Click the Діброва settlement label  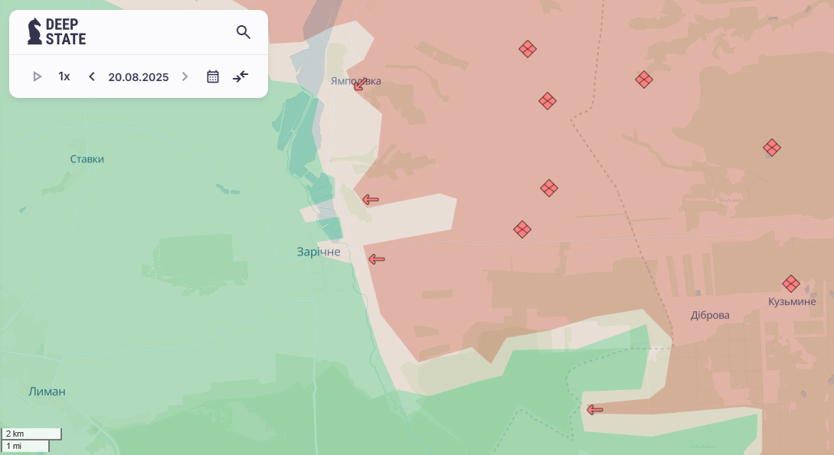pyautogui.click(x=710, y=315)
